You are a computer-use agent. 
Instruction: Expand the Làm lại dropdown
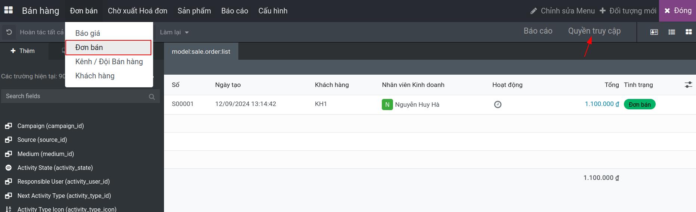point(174,32)
